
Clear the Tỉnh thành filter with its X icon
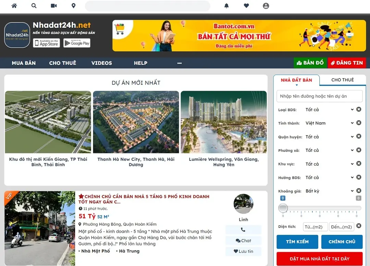(x=359, y=123)
